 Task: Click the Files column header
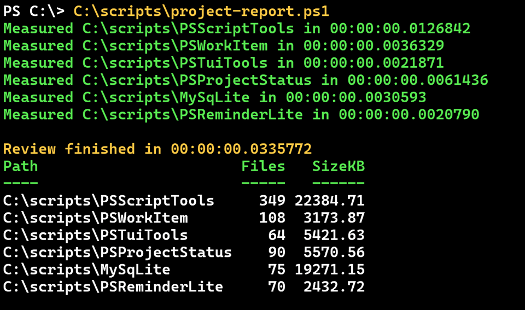tap(263, 166)
